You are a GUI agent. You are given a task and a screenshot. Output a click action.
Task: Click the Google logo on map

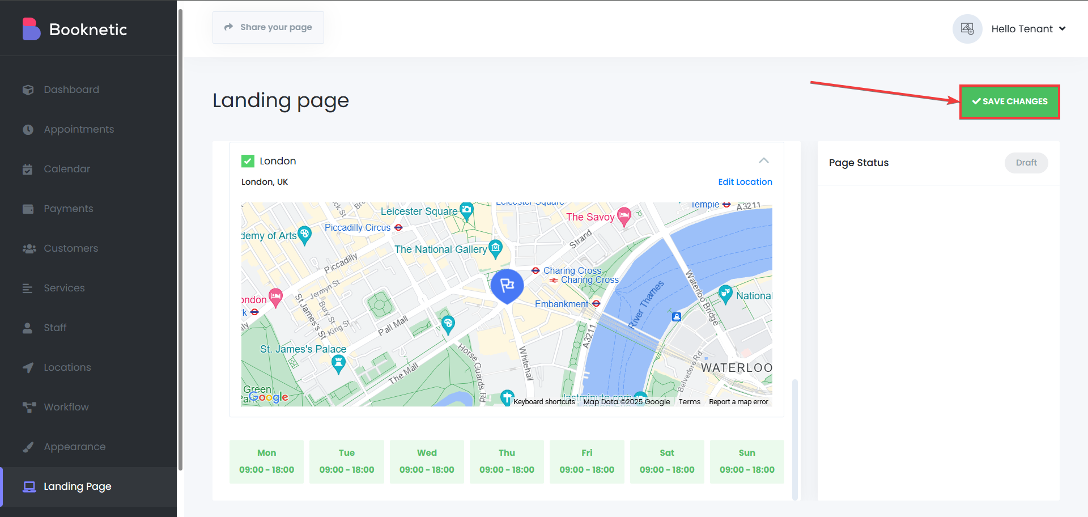click(269, 397)
